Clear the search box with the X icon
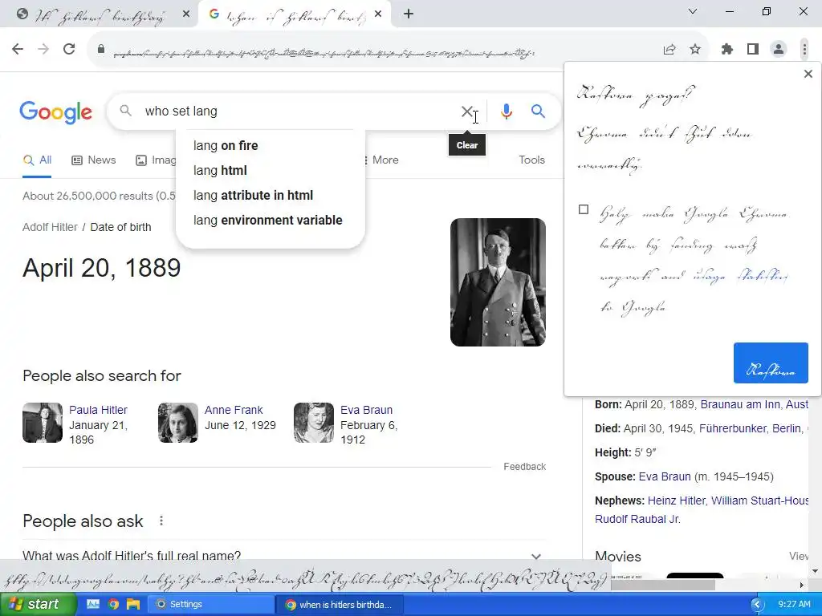The width and height of the screenshot is (822, 616). [466, 111]
